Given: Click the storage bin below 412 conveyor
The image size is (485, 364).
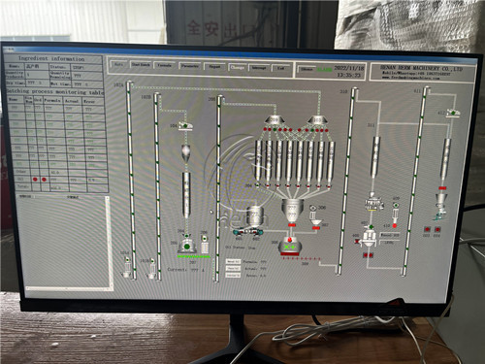Looking at the screenshot, I should coord(446,159).
